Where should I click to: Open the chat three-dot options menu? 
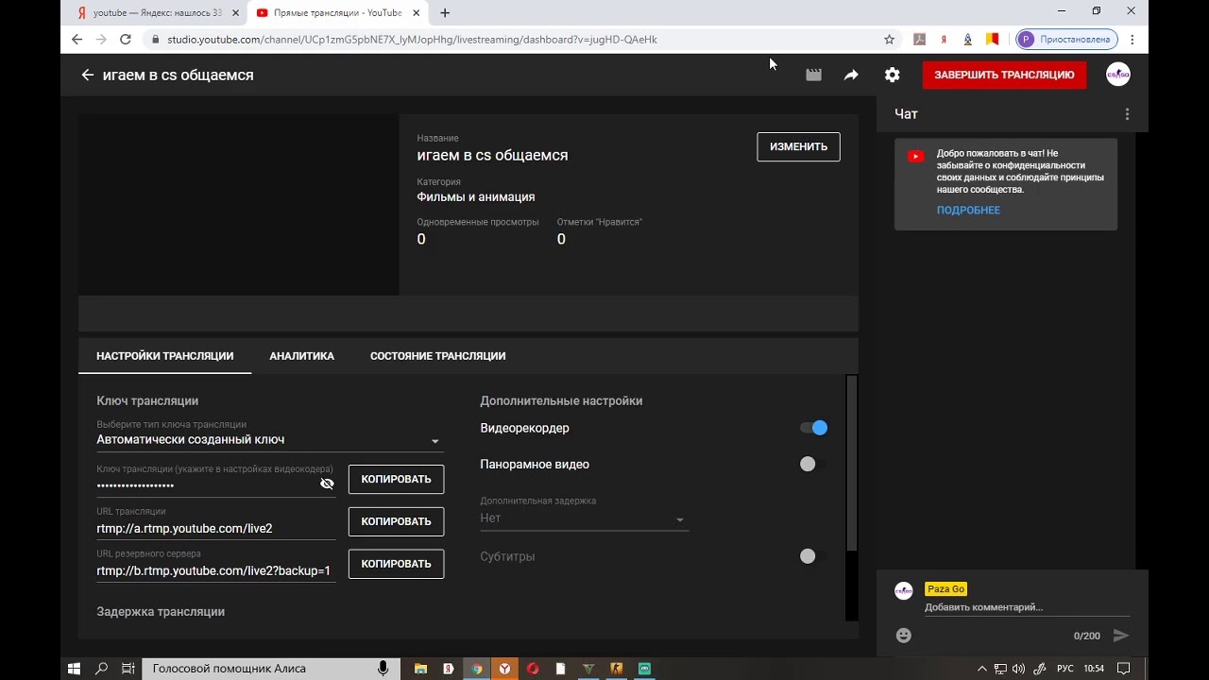pos(1127,114)
